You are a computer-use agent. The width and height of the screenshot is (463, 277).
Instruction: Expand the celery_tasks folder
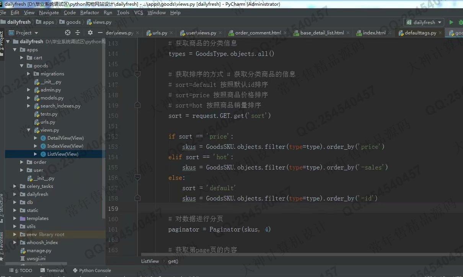tap(15, 186)
